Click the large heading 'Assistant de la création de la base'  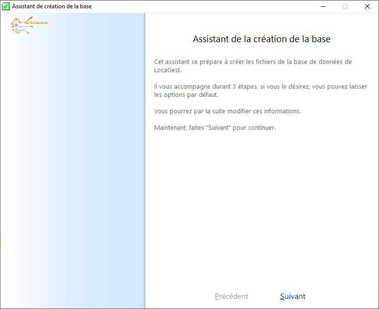(261, 39)
